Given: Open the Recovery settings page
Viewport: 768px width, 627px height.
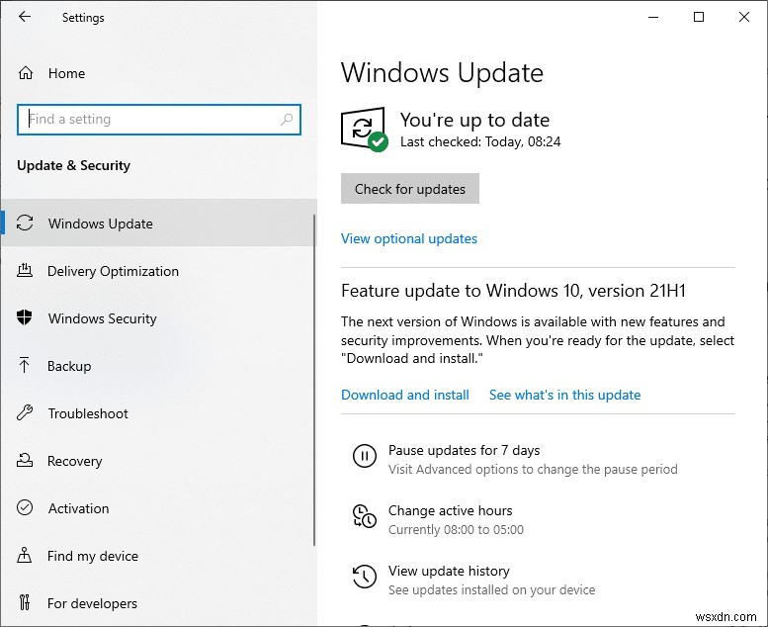Looking at the screenshot, I should coord(74,461).
